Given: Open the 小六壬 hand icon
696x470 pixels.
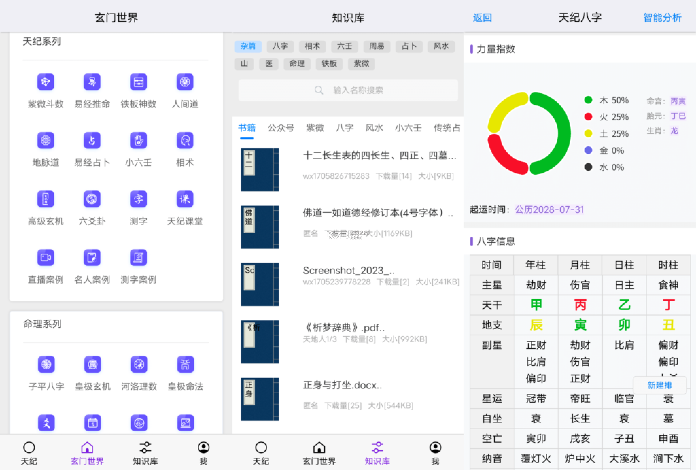Looking at the screenshot, I should (138, 140).
